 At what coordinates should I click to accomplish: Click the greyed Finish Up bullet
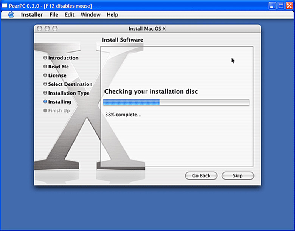pyautogui.click(x=45, y=110)
